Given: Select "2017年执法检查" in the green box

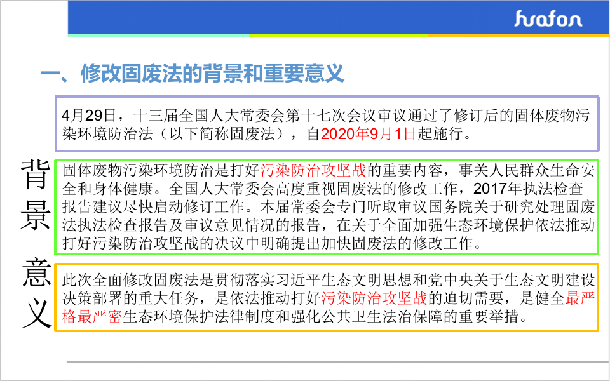Looking at the screenshot, I should click(x=528, y=189).
